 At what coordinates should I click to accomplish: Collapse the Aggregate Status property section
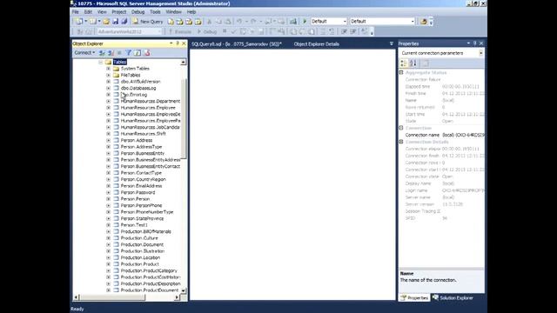point(401,72)
